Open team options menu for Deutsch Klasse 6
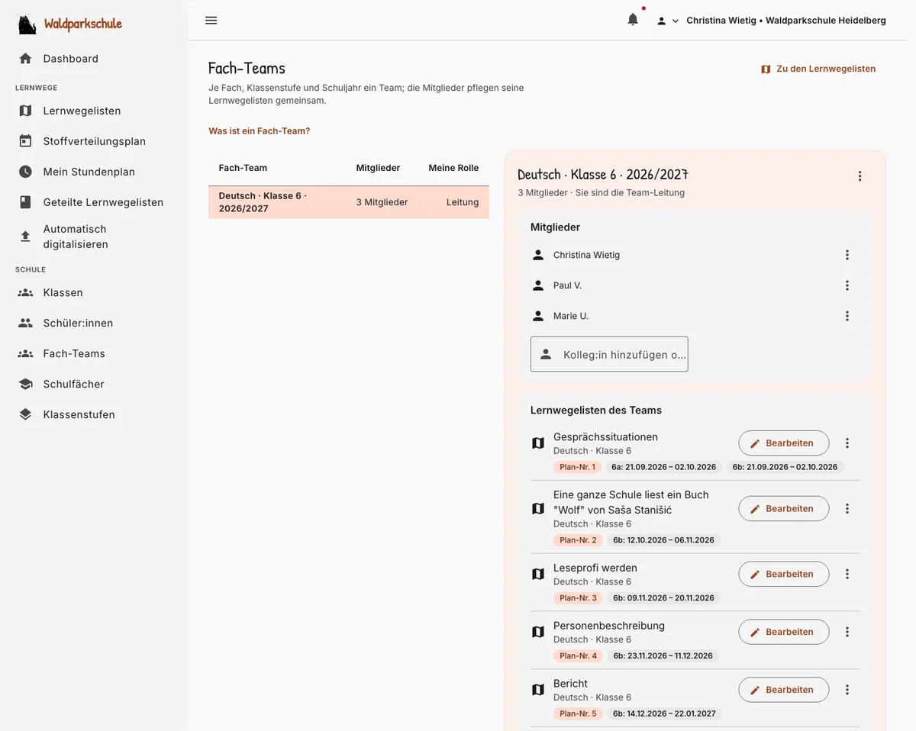This screenshot has width=916, height=731. click(860, 176)
